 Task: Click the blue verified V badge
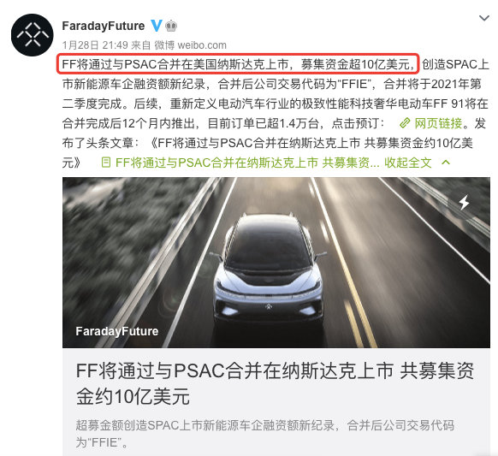click(157, 26)
